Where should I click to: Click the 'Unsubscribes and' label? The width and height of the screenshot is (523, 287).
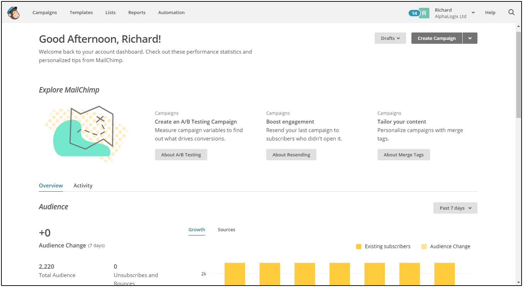[136, 275]
